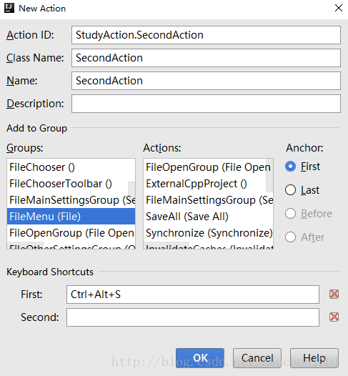The width and height of the screenshot is (348, 376).
Task: Confirm with the OK button
Action: [x=200, y=358]
